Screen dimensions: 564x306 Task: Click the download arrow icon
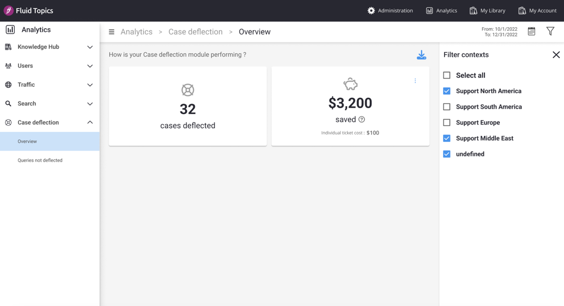[421, 55]
